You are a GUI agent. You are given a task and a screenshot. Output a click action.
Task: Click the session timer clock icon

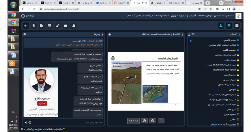click(23, 16)
